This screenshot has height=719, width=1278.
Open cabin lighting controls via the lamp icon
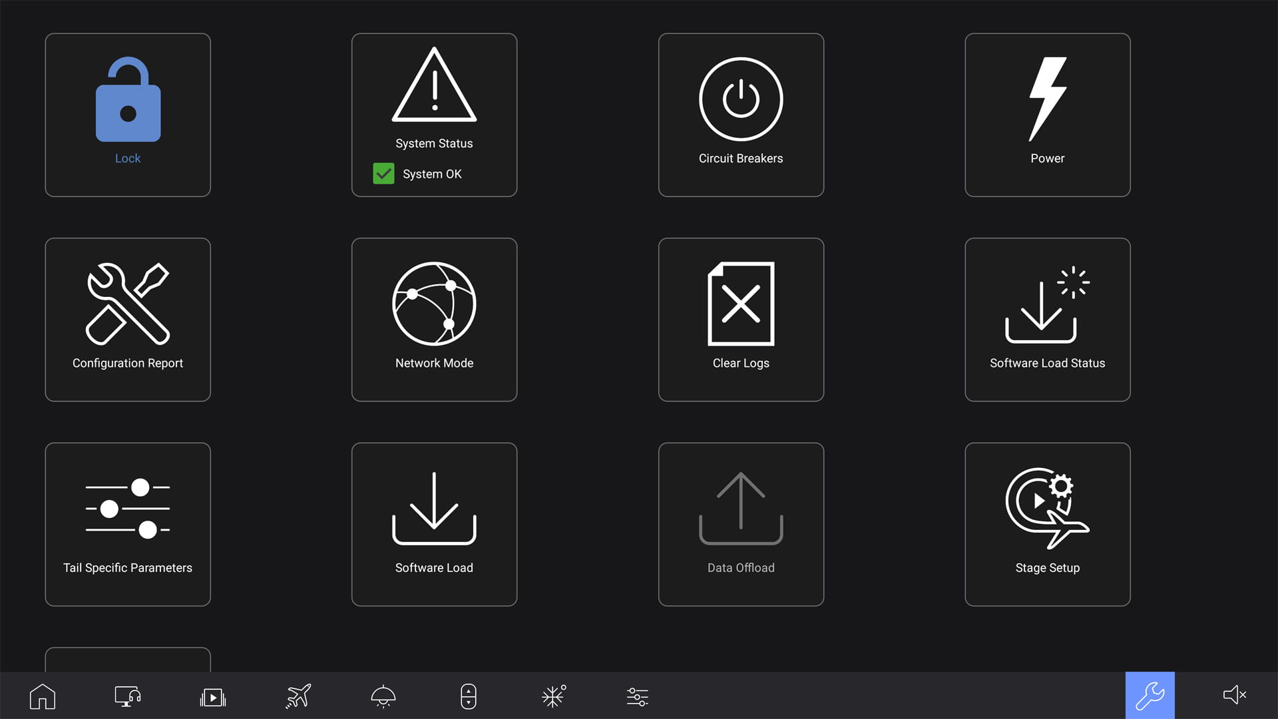(x=383, y=695)
